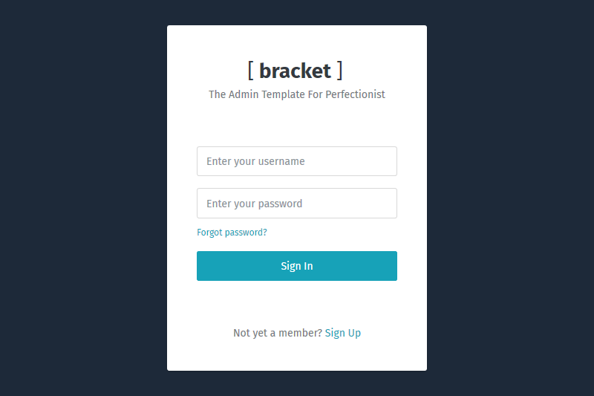This screenshot has width=594, height=396.
Task: Focus the password input field
Action: [296, 204]
